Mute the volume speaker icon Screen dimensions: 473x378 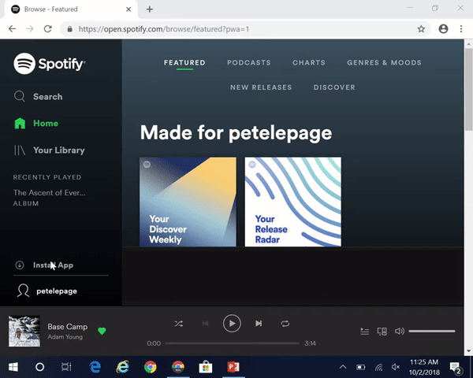tap(399, 332)
